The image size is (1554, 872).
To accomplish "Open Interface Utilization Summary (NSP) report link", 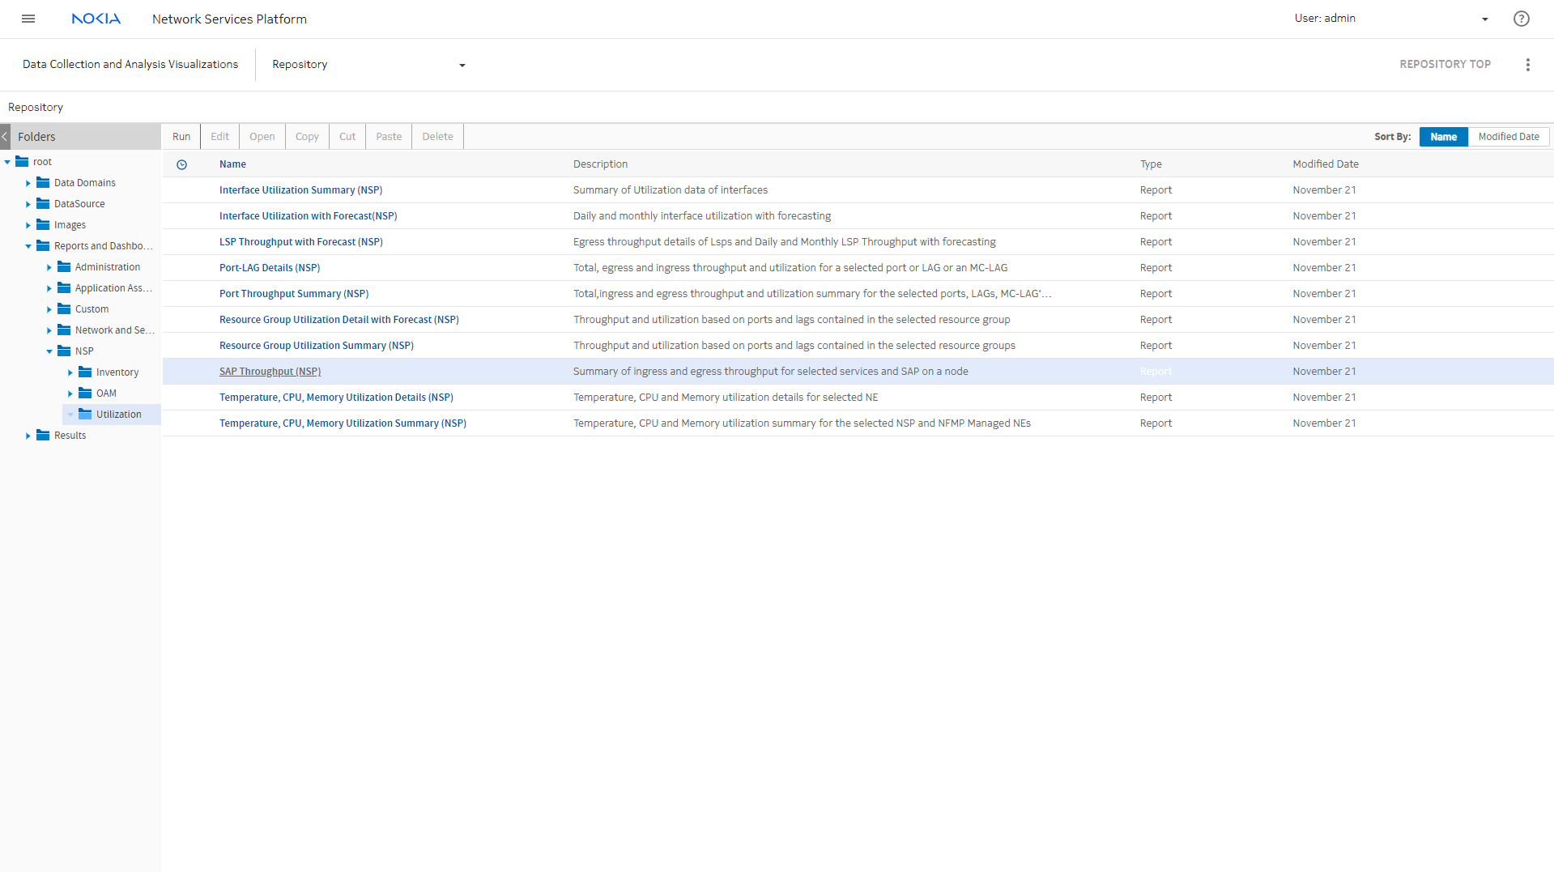I will click(300, 190).
